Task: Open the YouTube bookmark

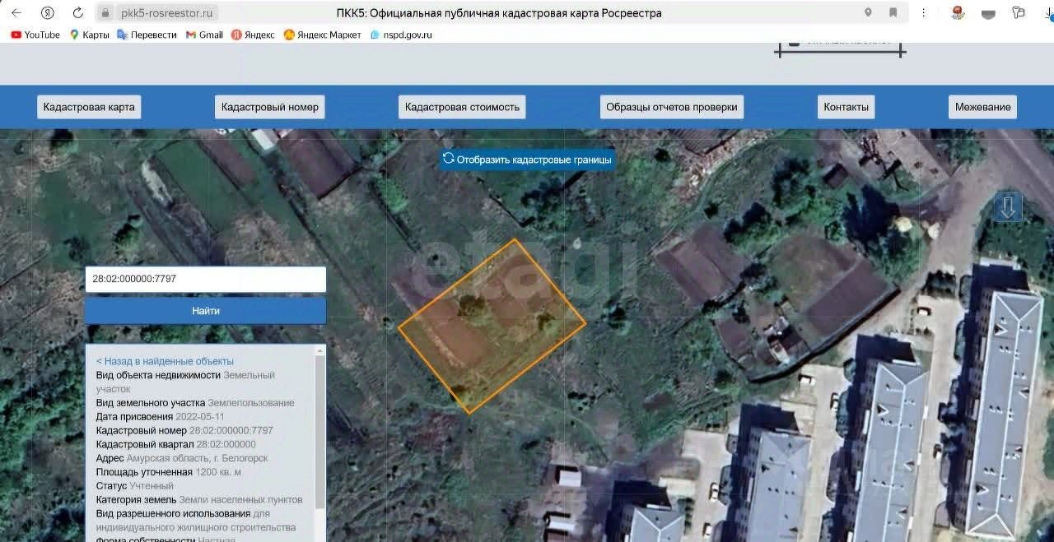Action: 35,35
